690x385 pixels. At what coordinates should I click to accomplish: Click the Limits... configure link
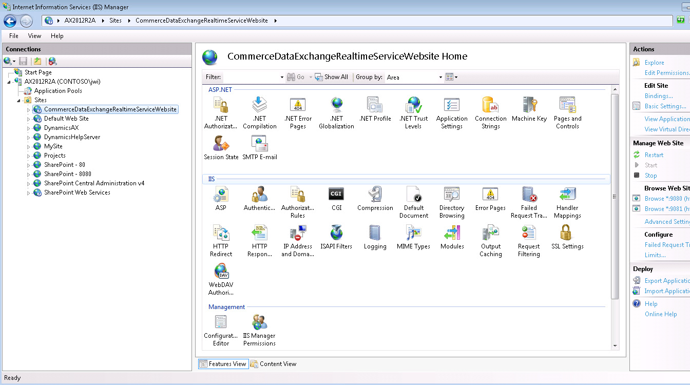(x=655, y=255)
